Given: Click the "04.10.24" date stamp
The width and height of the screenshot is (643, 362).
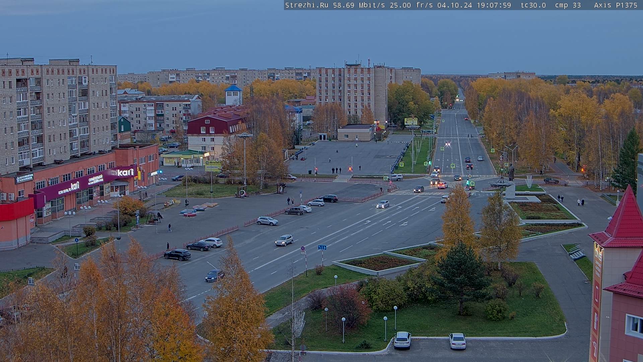Looking at the screenshot, I should pyautogui.click(x=455, y=5).
